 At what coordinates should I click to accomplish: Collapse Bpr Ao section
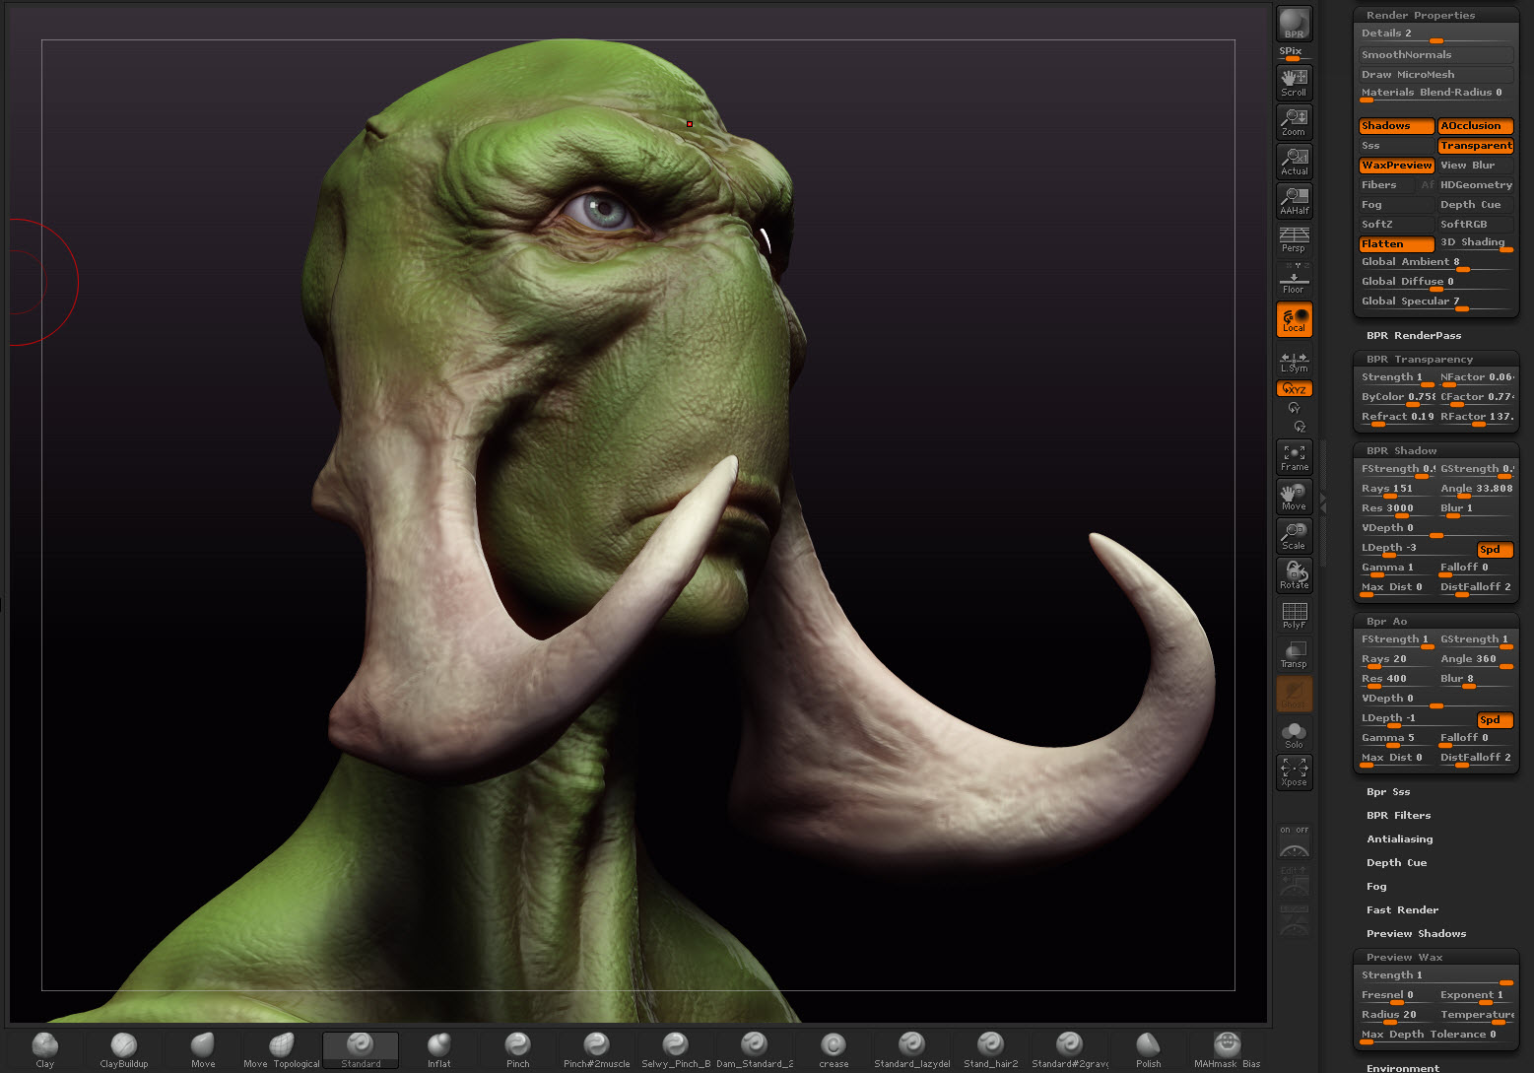point(1386,622)
